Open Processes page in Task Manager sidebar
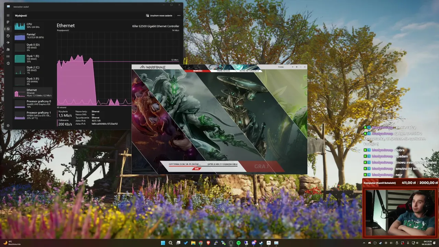Viewport: 439px width, 247px height. (8, 22)
